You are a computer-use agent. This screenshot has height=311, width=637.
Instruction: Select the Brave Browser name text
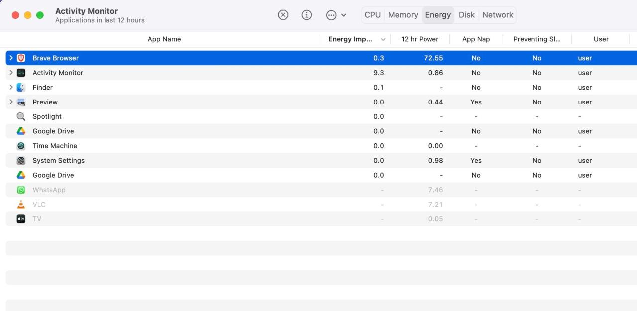56,58
